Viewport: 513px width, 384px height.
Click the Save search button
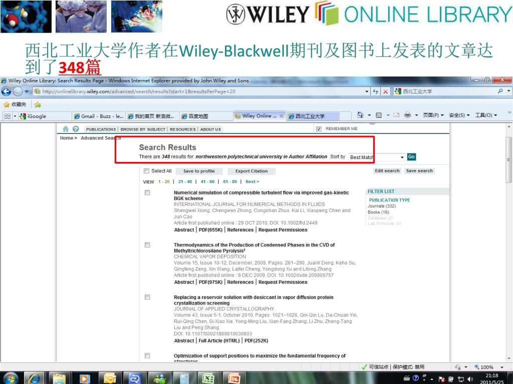(x=419, y=171)
